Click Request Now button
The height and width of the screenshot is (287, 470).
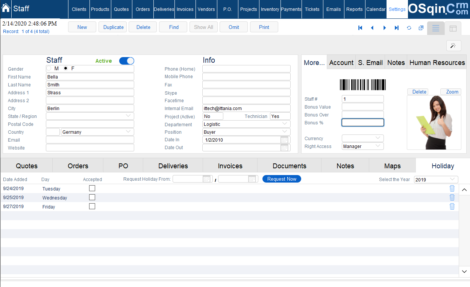click(282, 179)
